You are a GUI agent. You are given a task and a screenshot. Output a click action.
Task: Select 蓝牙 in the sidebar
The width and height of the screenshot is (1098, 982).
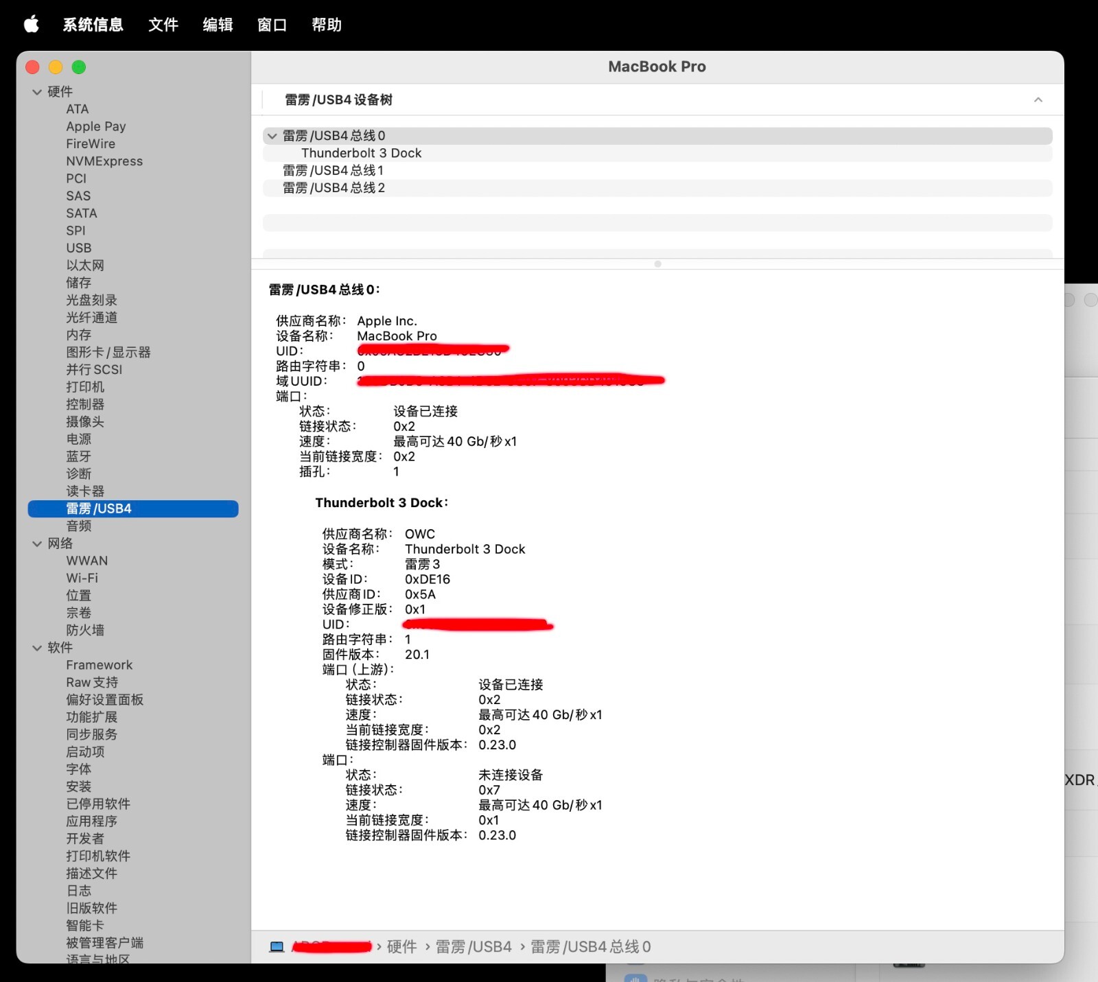[79, 457]
